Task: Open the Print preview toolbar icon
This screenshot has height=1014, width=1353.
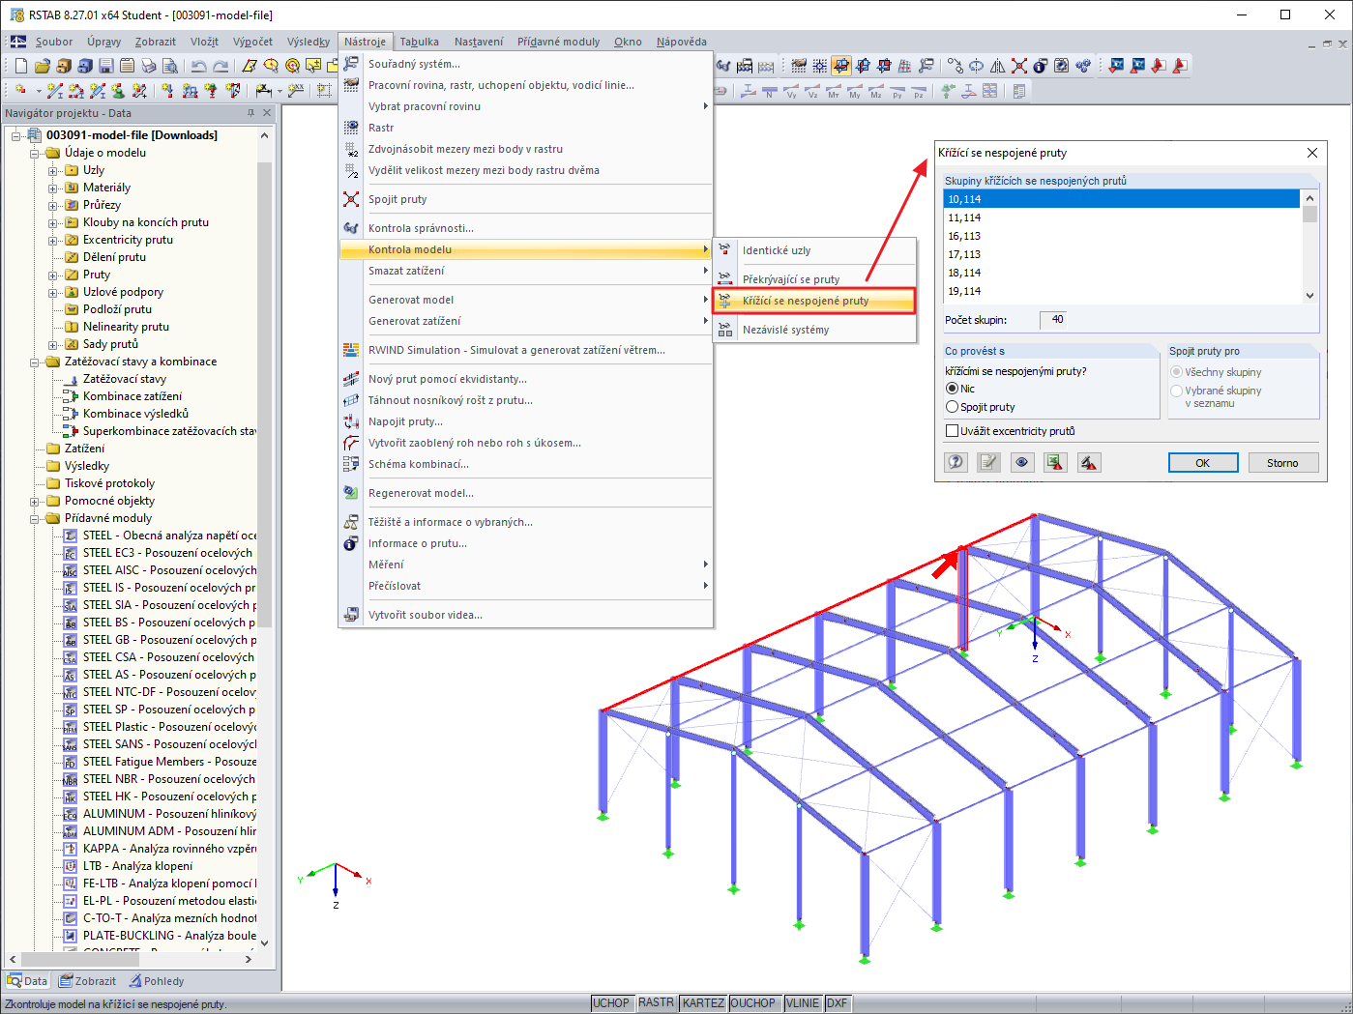Action: [x=169, y=66]
